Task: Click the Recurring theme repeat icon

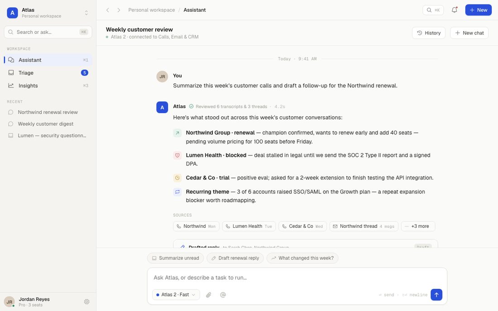Action: (177, 192)
